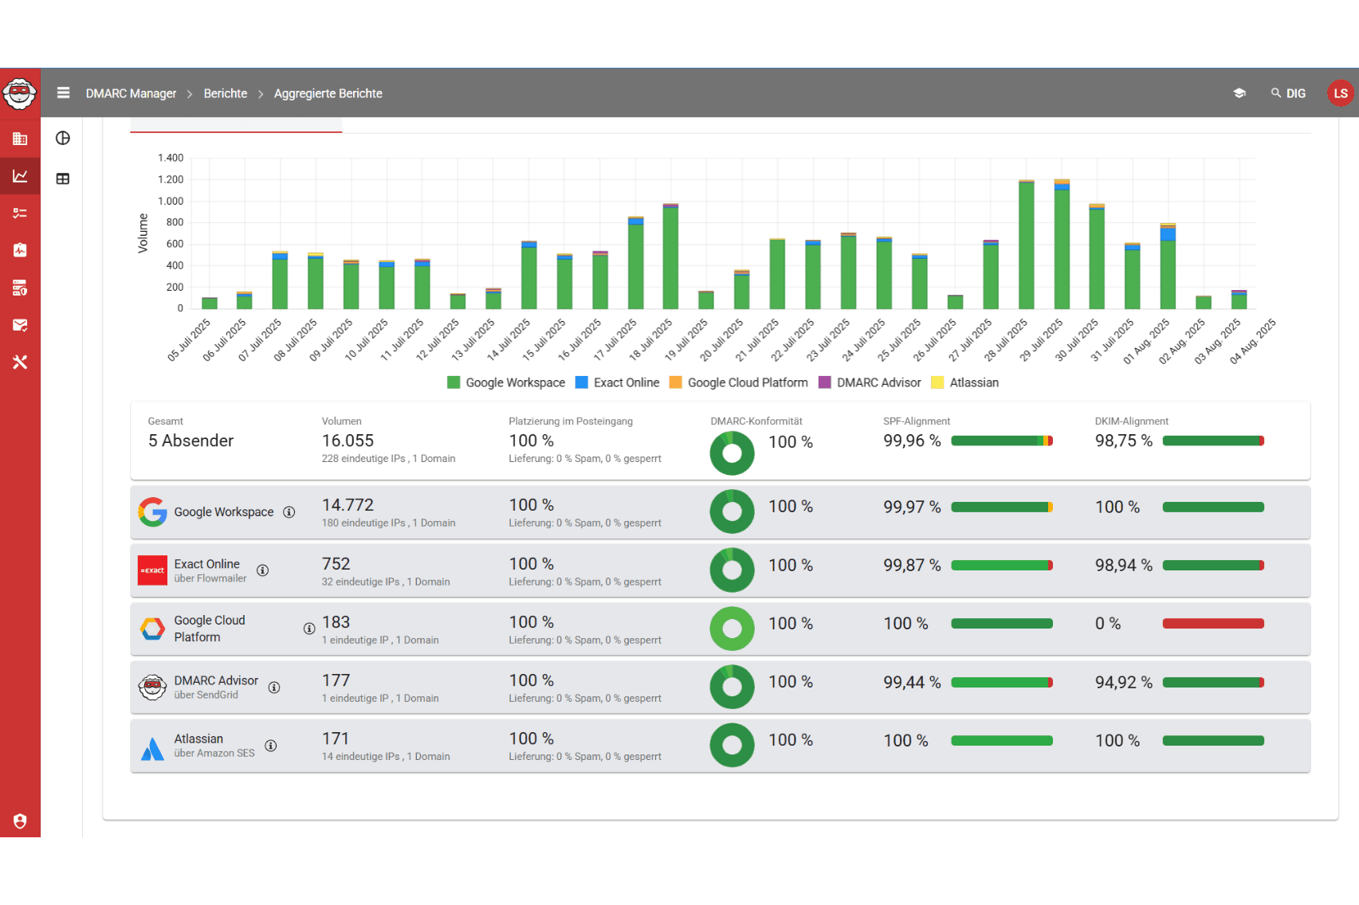Open the checklist icon in sidebar
Image resolution: width=1359 pixels, height=905 pixels.
coord(20,213)
